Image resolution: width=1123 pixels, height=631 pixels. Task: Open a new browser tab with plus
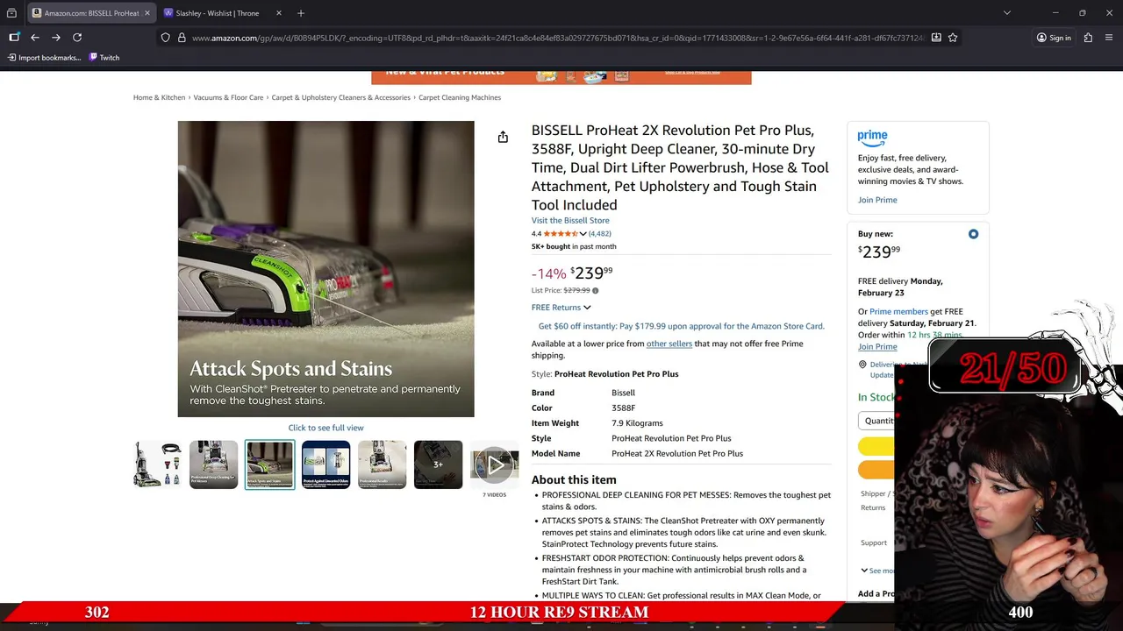pyautogui.click(x=301, y=13)
